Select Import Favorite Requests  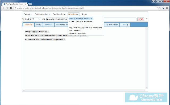pos(81,18)
